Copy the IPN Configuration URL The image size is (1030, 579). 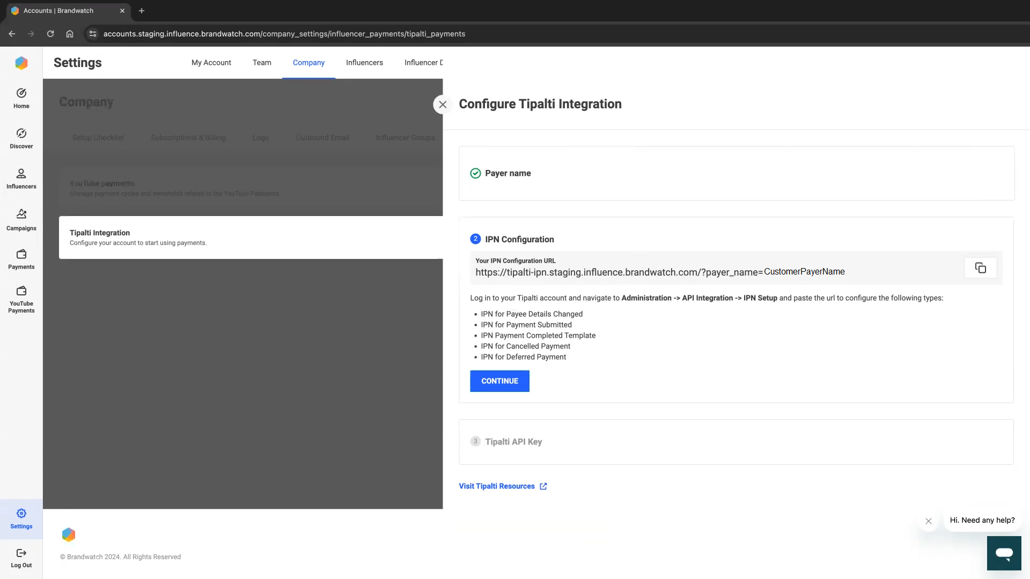[980, 268]
